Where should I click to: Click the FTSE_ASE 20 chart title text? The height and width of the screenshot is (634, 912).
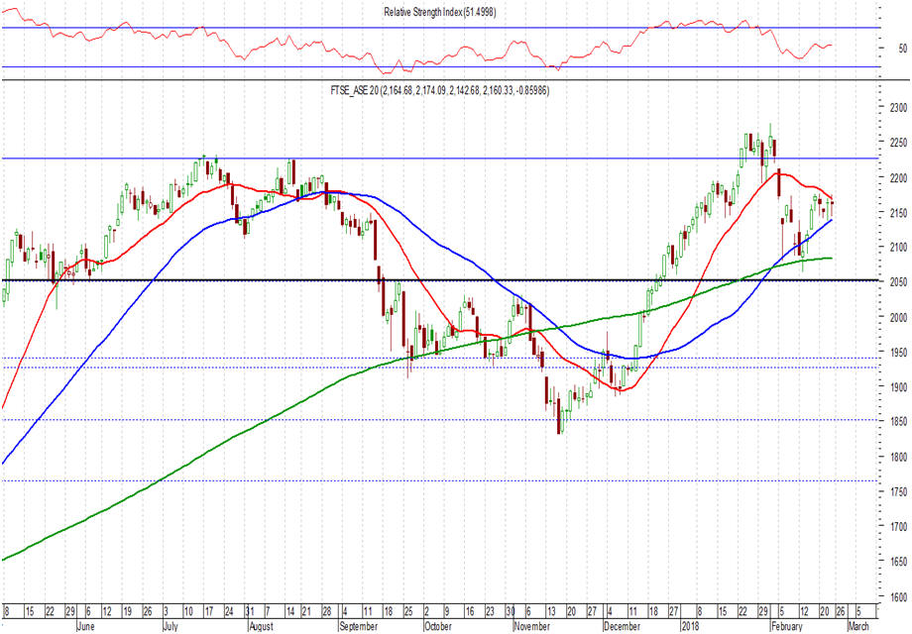tap(440, 90)
